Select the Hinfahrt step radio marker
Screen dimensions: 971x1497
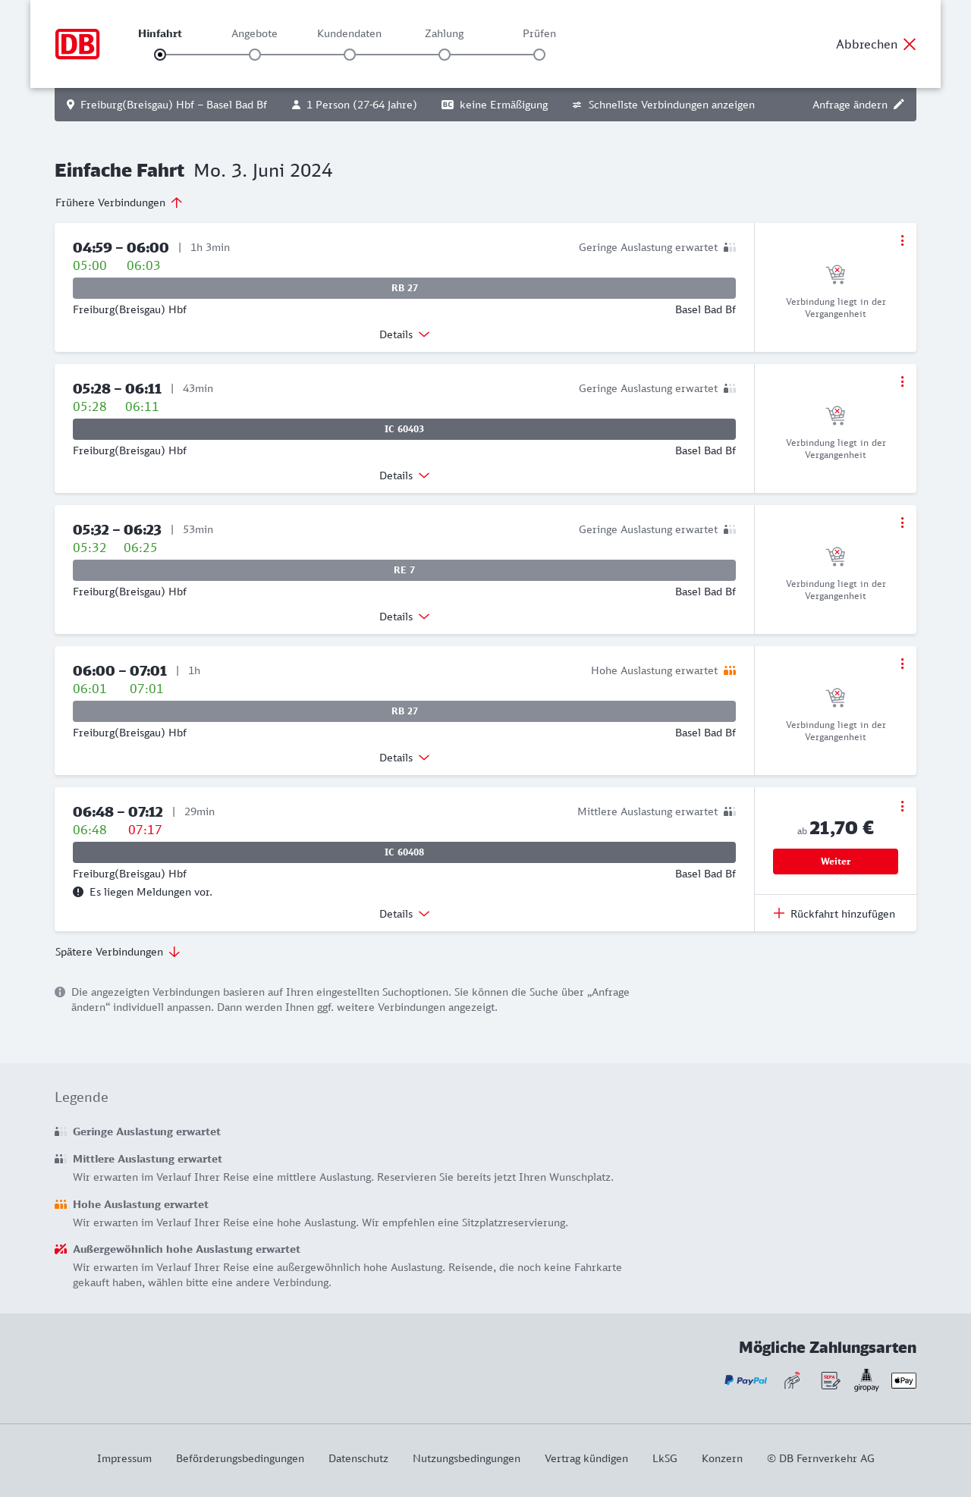point(160,55)
